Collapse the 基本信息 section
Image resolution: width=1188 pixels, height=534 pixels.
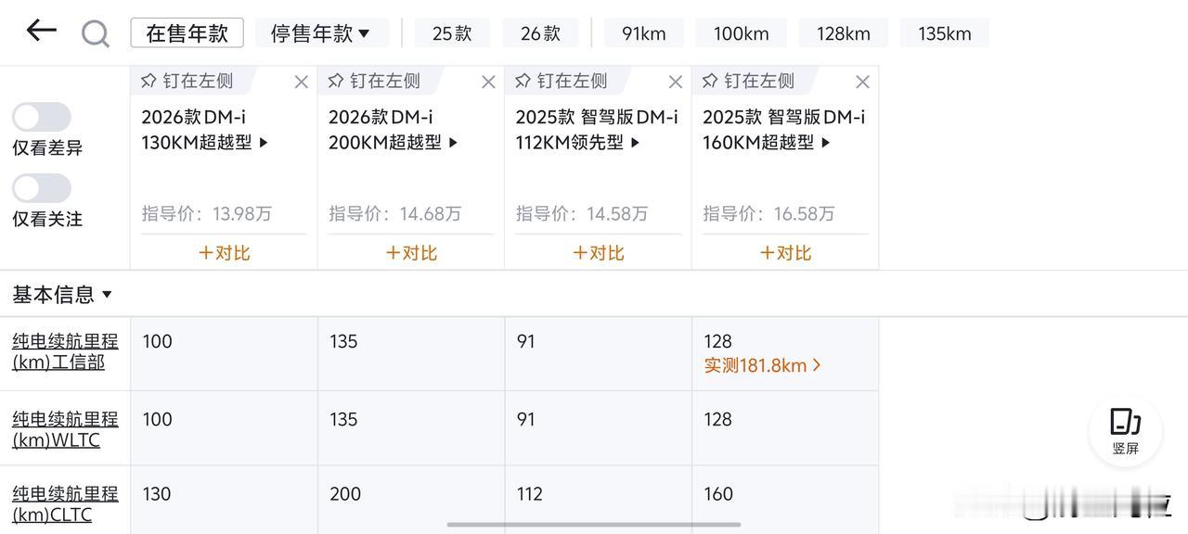[62, 295]
